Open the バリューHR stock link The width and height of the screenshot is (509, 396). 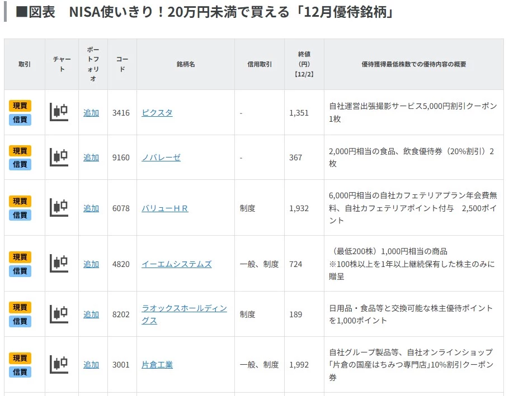(x=165, y=208)
